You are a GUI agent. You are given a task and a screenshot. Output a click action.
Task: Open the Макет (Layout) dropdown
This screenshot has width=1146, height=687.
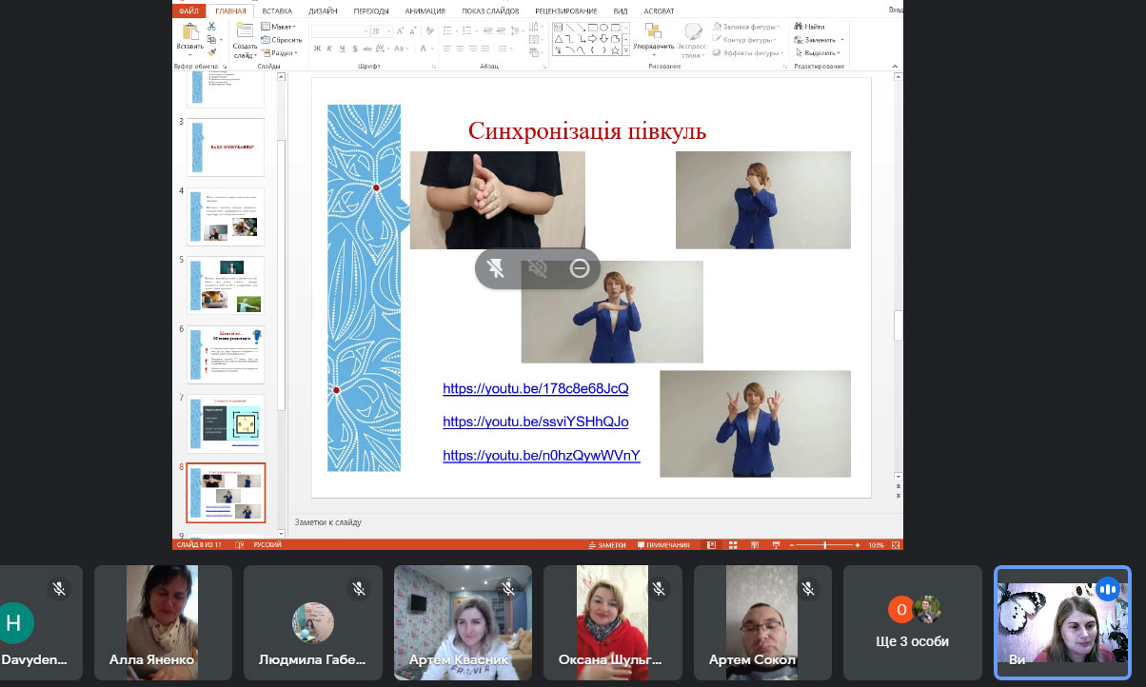[279, 27]
